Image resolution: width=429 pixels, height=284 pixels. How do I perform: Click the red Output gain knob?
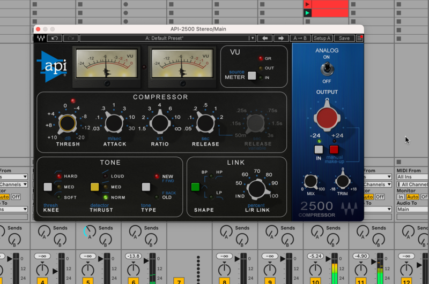click(327, 118)
